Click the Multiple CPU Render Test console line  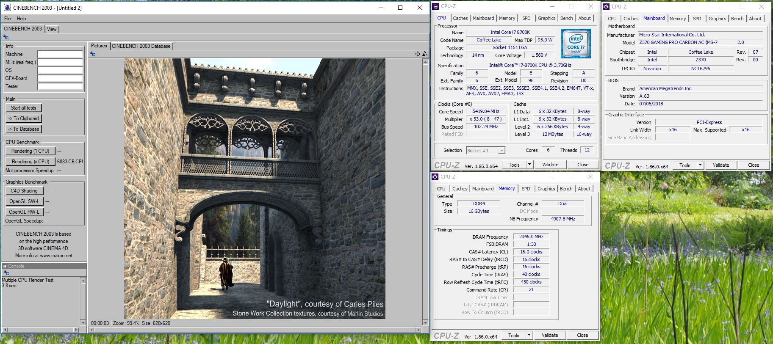click(x=28, y=280)
